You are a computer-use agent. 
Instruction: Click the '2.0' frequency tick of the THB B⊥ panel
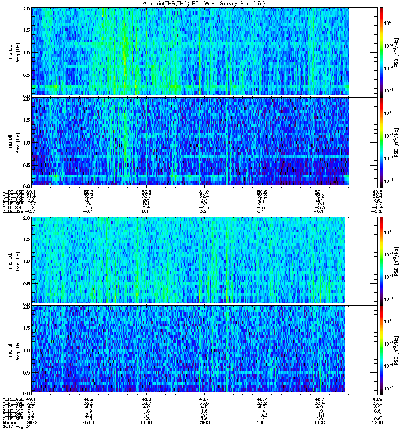[26, 9]
